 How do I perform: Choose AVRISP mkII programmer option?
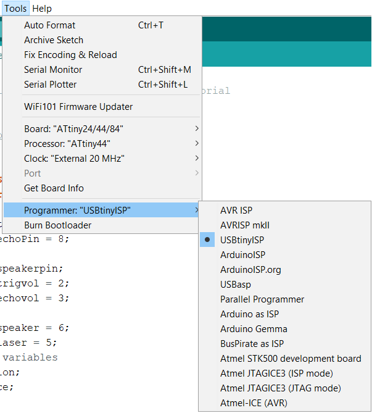pyautogui.click(x=245, y=225)
